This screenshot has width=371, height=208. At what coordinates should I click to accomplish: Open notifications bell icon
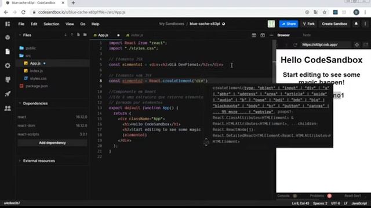click(x=356, y=24)
